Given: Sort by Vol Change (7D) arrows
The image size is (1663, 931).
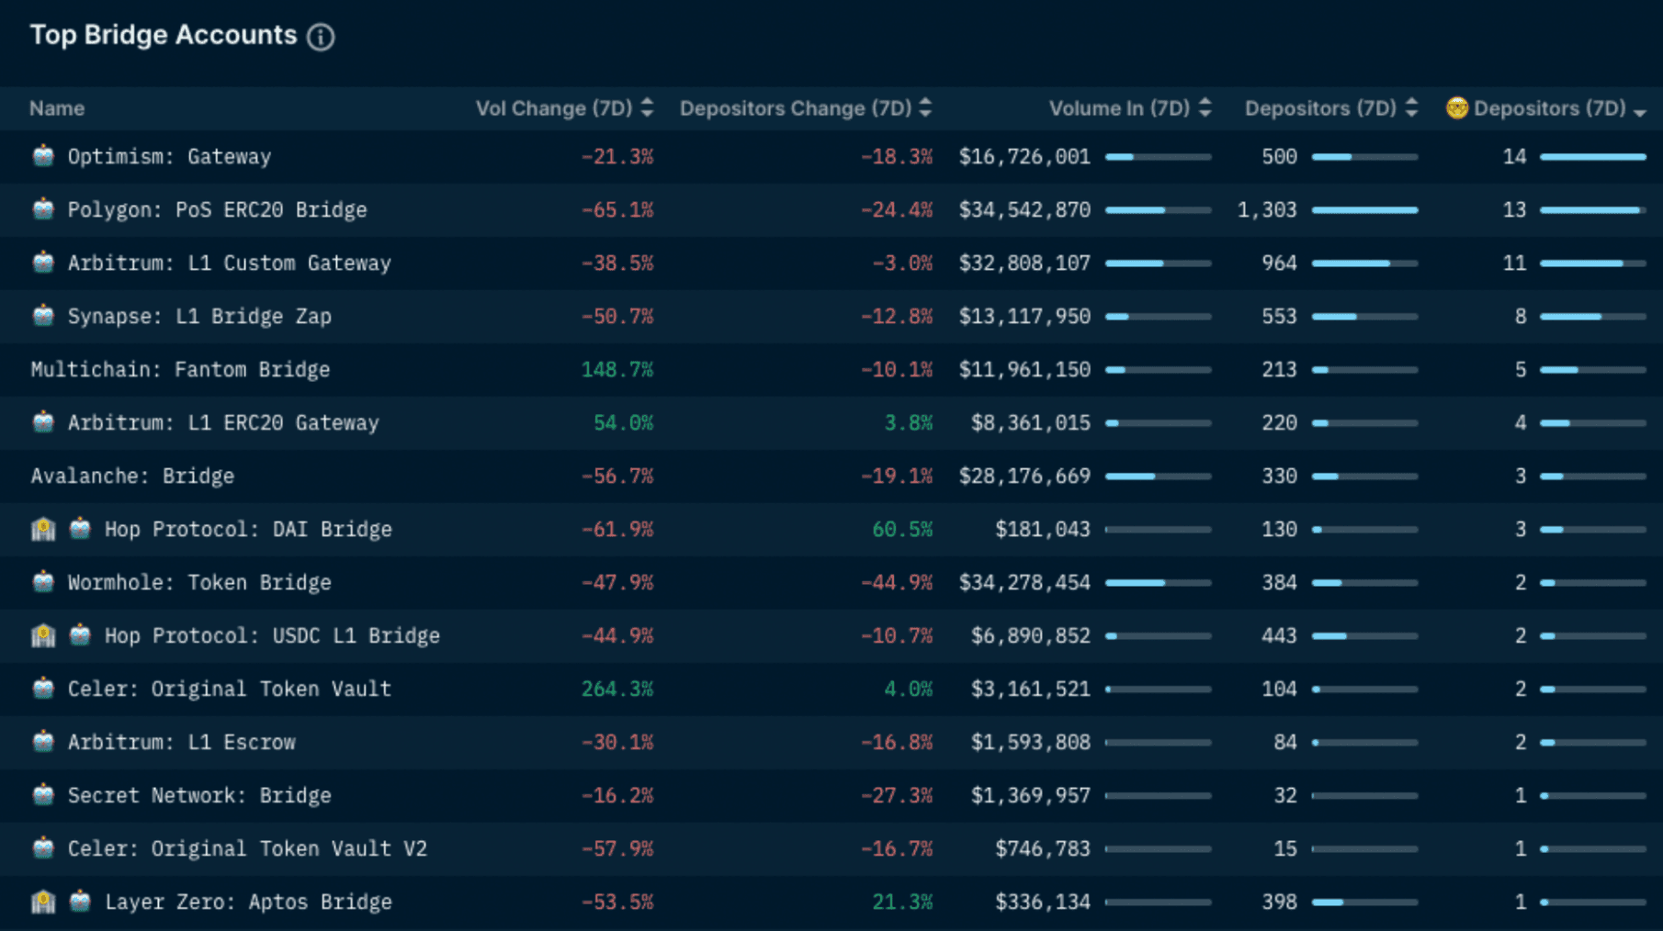Looking at the screenshot, I should [x=648, y=108].
